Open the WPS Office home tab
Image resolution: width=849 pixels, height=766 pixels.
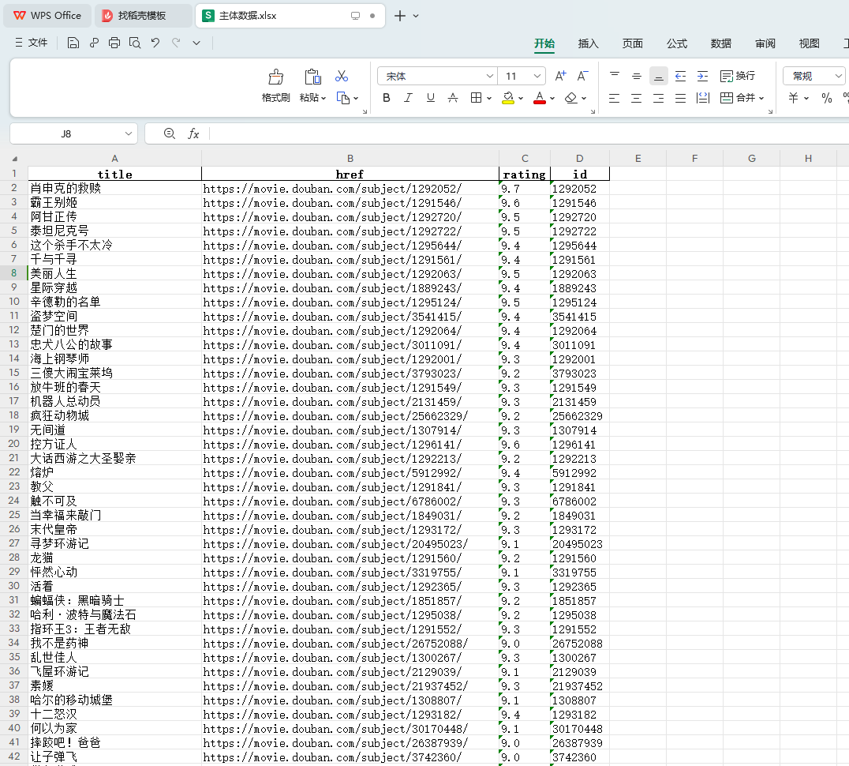click(47, 16)
